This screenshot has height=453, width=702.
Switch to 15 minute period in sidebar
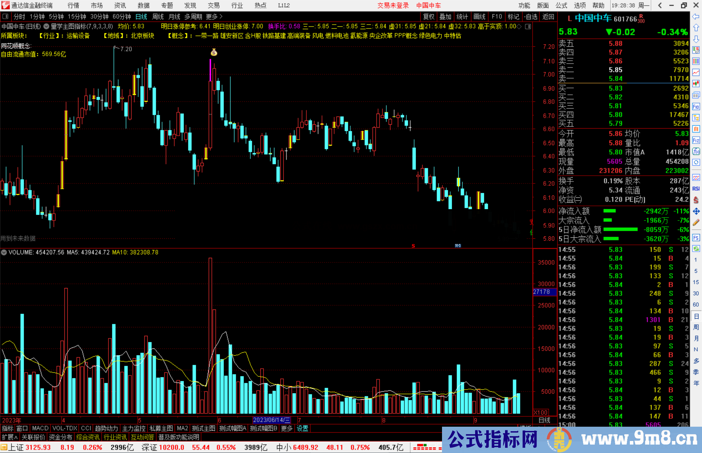pyautogui.click(x=696, y=282)
